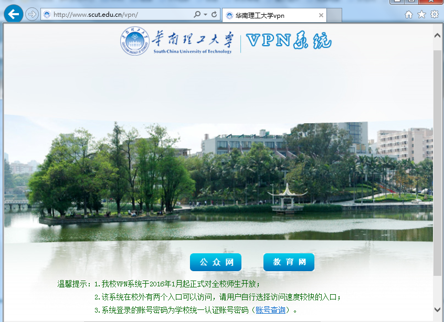Image resolution: width=444 pixels, height=322 pixels.
Task: Click the site favicon in address bar
Action: (47, 15)
